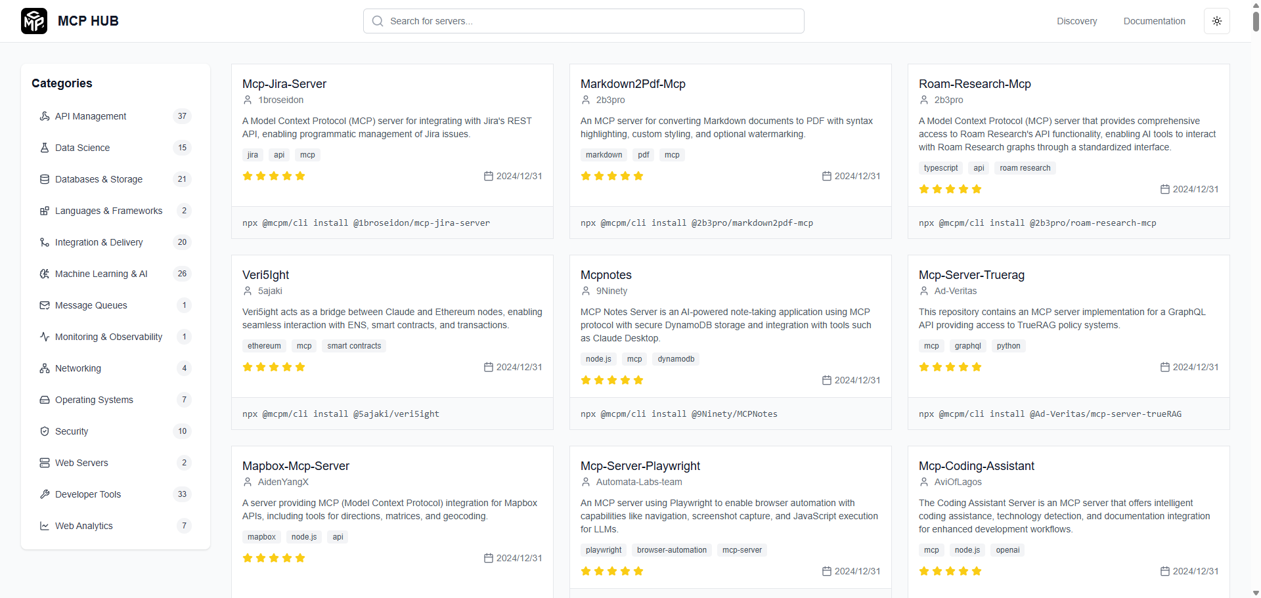The width and height of the screenshot is (1261, 598).
Task: Click the Message Queues envelope icon
Action: pyautogui.click(x=45, y=305)
